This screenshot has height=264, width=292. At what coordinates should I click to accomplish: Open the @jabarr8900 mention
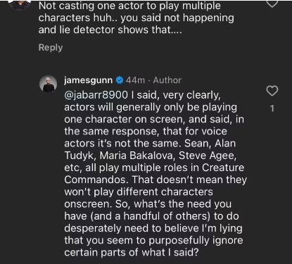click(96, 95)
